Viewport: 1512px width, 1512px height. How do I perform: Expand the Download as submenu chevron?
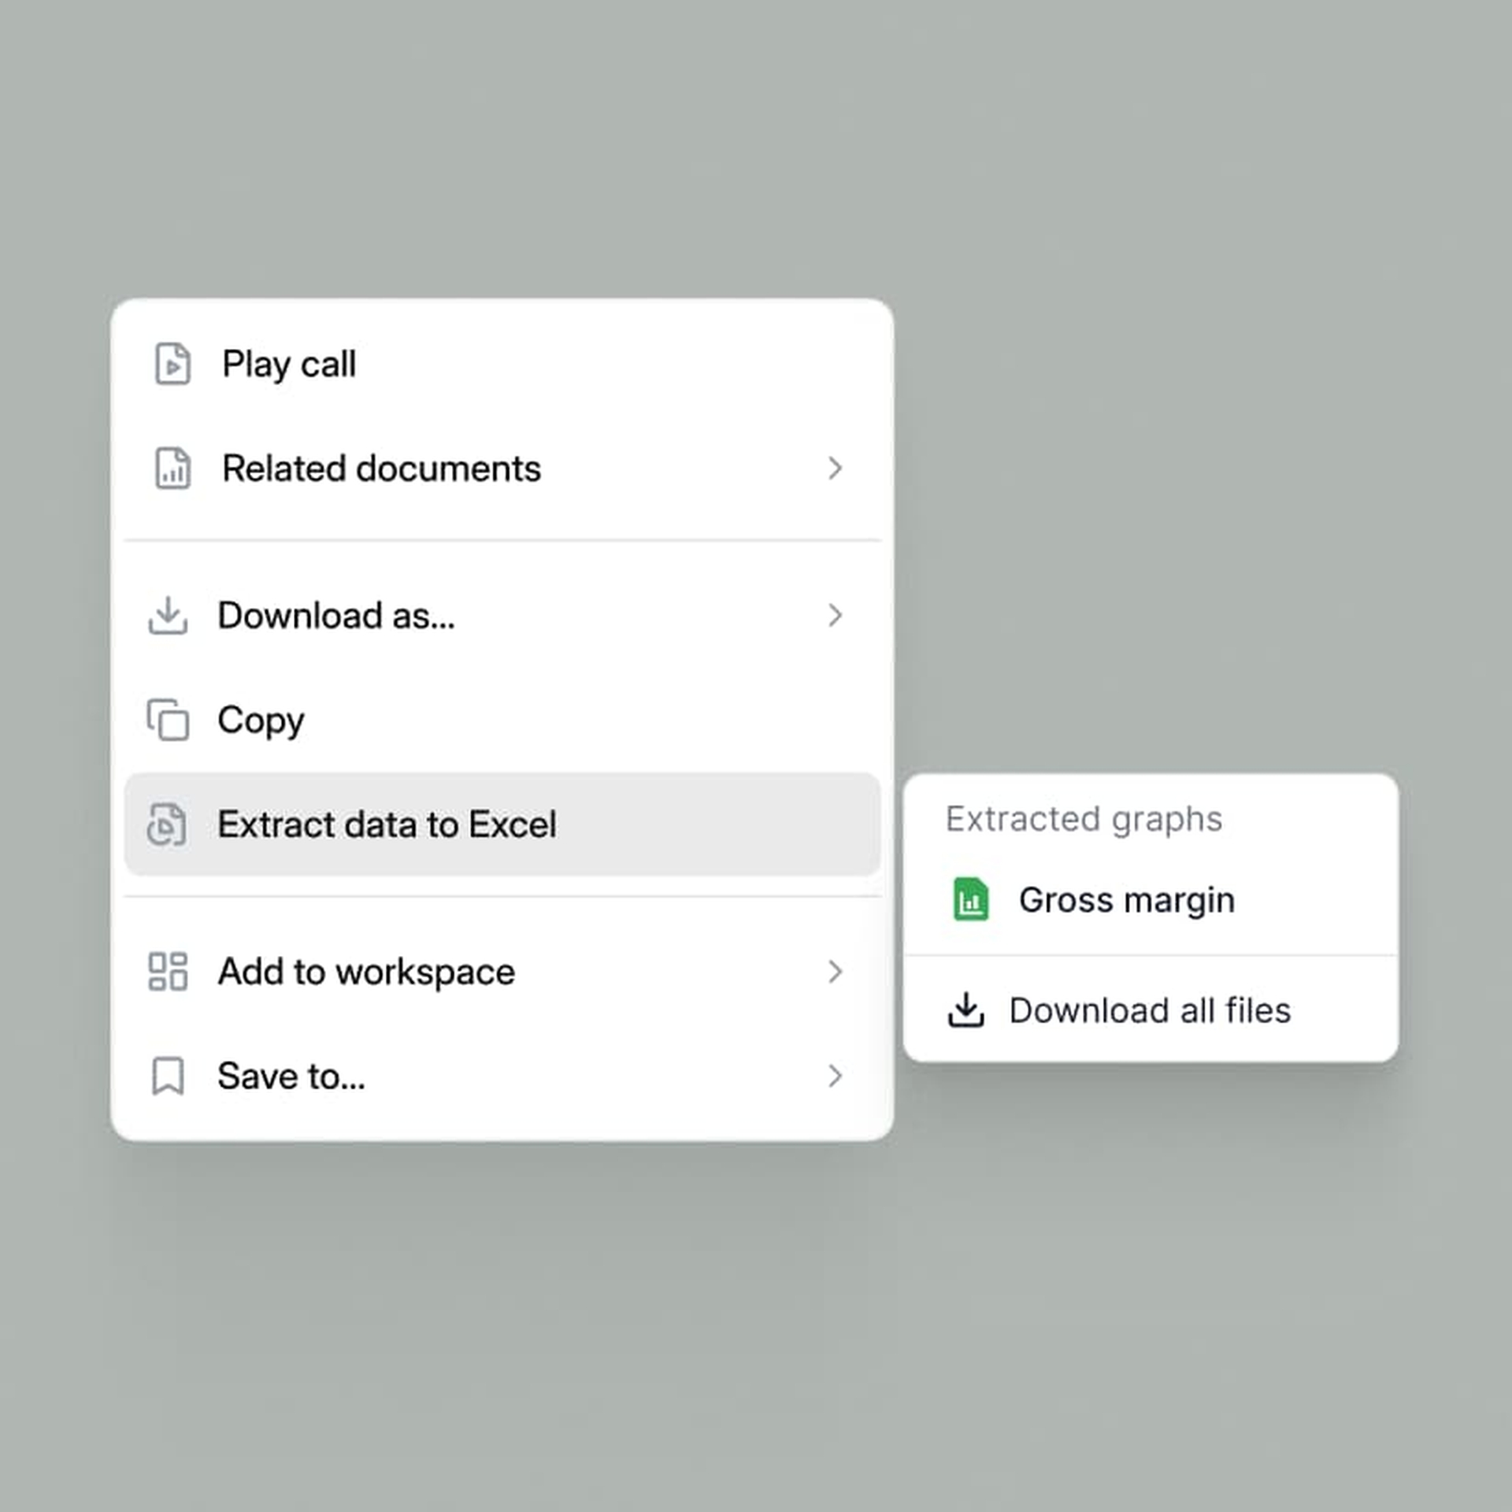point(836,616)
